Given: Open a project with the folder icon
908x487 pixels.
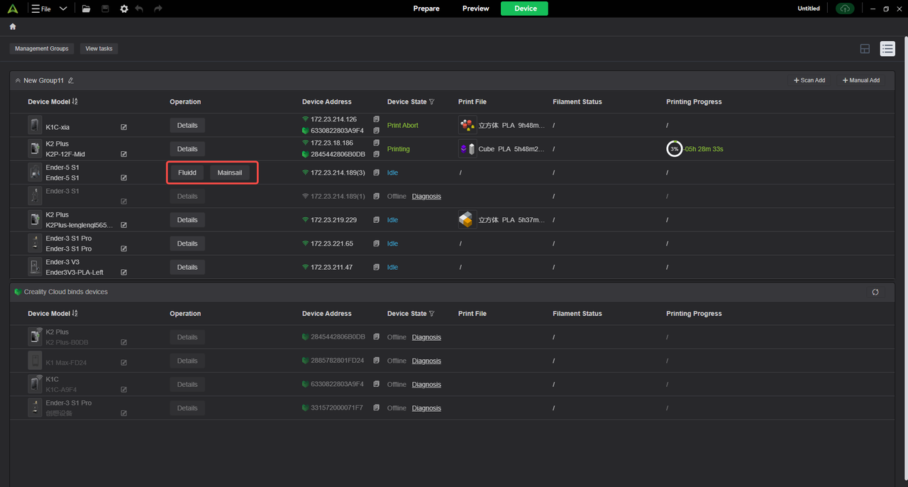Looking at the screenshot, I should point(86,9).
